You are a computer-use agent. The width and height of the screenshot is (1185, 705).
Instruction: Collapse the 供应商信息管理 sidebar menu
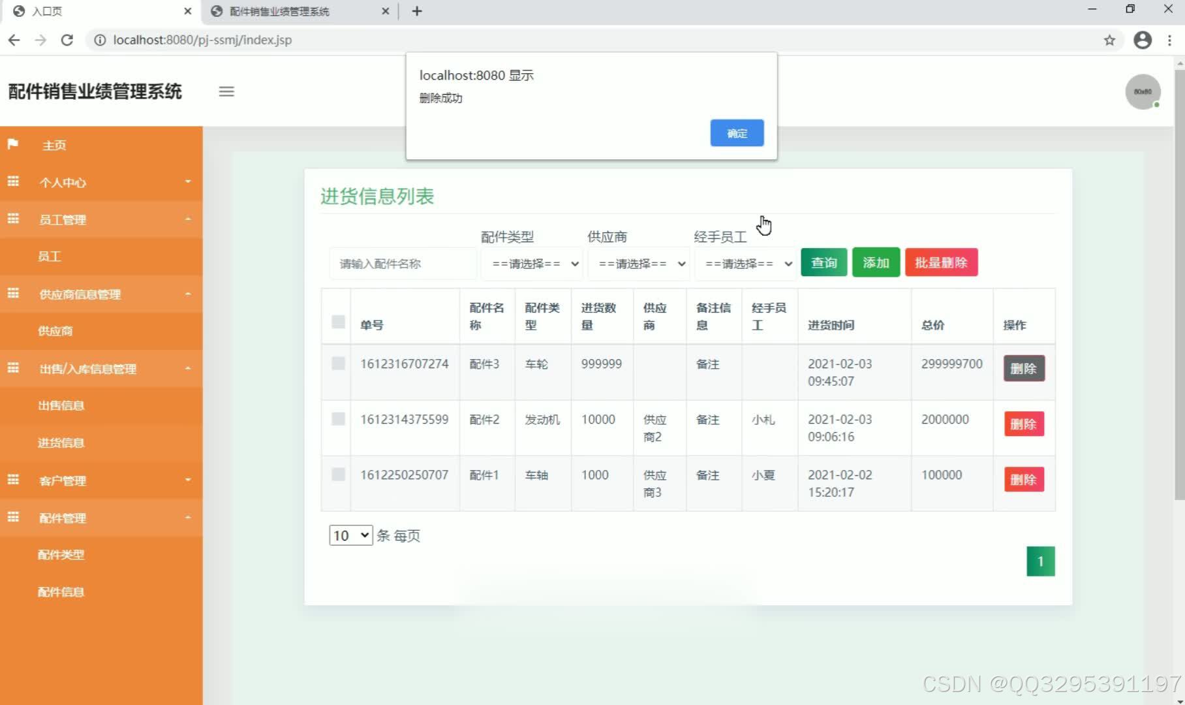click(101, 294)
